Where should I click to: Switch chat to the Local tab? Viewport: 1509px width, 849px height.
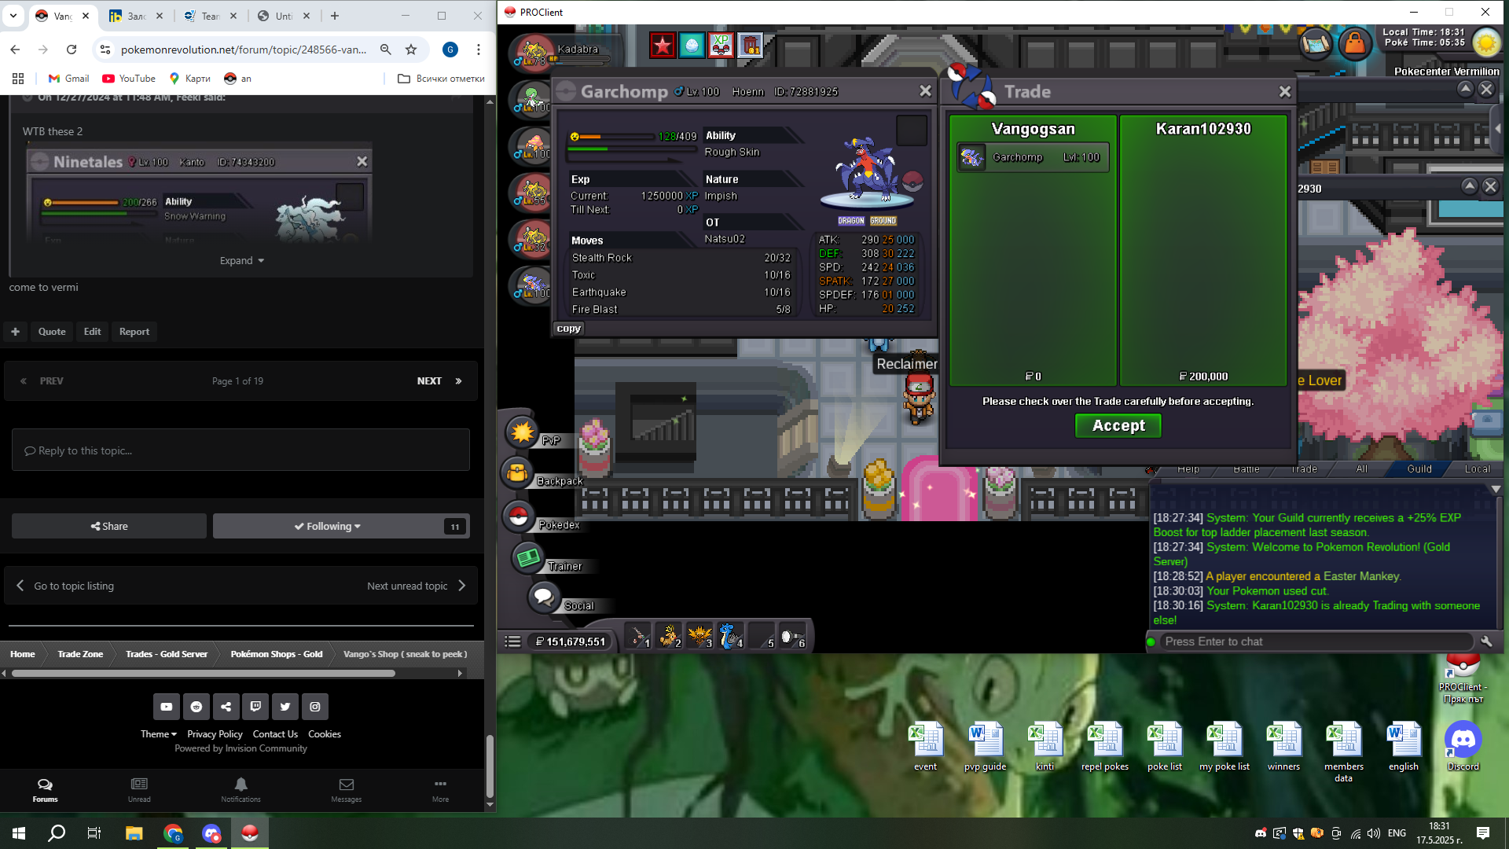tap(1477, 469)
